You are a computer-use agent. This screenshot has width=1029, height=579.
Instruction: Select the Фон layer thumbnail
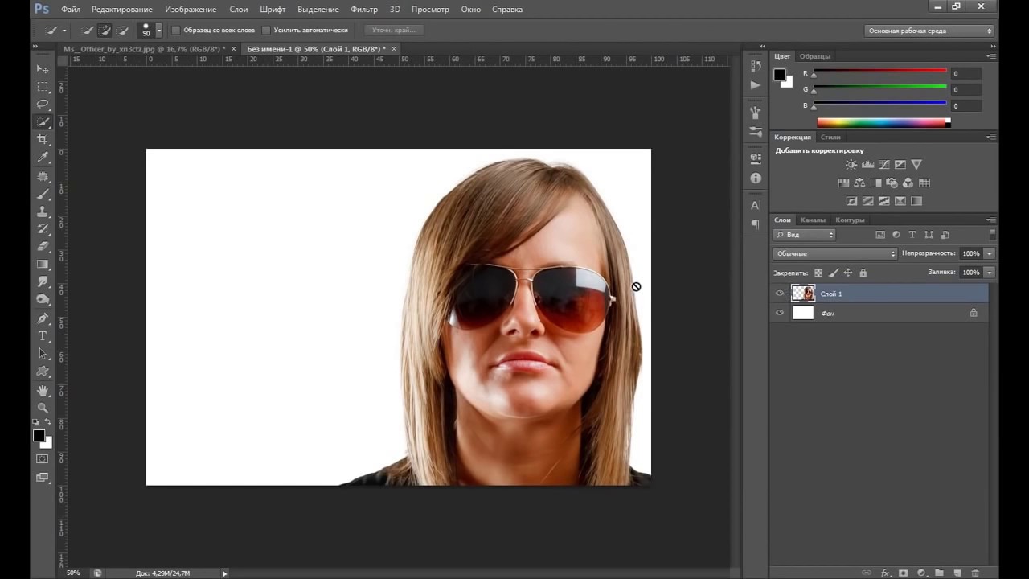(803, 313)
